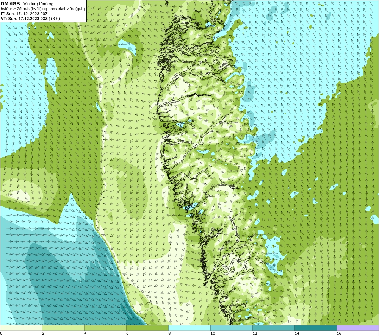Click the 'IT: Sun. 17. 12. 2023 00Z' line
The image size is (379, 336).
pos(24,14)
